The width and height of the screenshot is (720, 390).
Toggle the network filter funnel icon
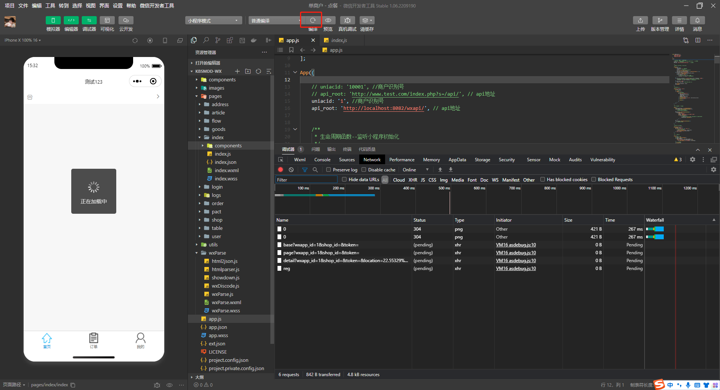[305, 169]
